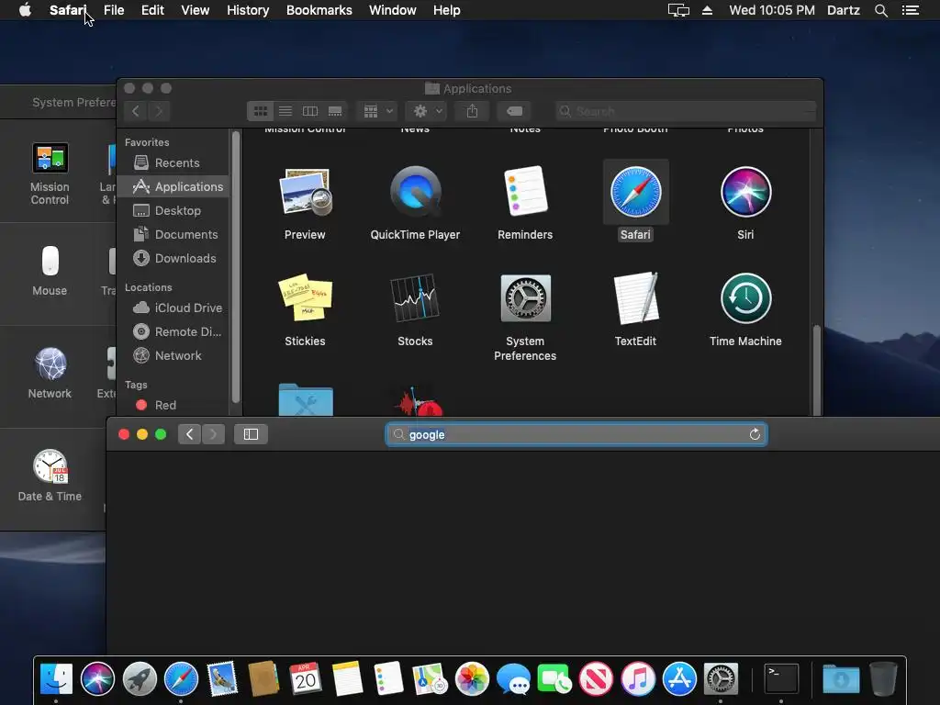This screenshot has height=705, width=940.
Task: Select Desktop in Finder sidebar
Action: coord(173,210)
